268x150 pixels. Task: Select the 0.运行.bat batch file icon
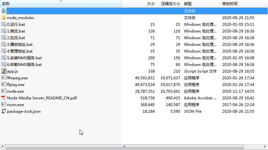(x=4, y=25)
